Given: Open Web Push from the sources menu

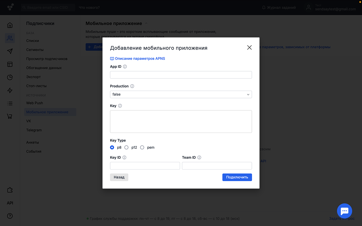Looking at the screenshot, I should click(x=34, y=103).
